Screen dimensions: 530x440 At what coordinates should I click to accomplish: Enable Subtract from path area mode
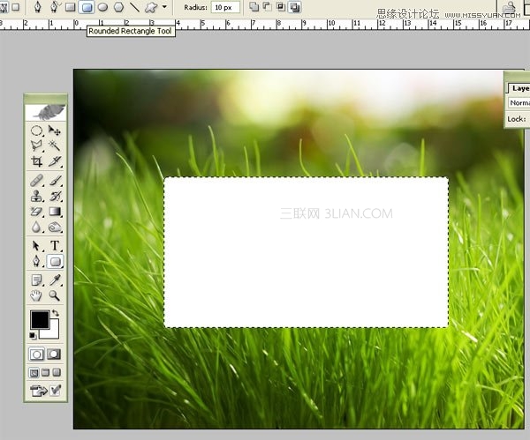pyautogui.click(x=268, y=7)
